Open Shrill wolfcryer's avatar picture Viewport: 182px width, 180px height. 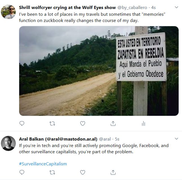point(8,12)
